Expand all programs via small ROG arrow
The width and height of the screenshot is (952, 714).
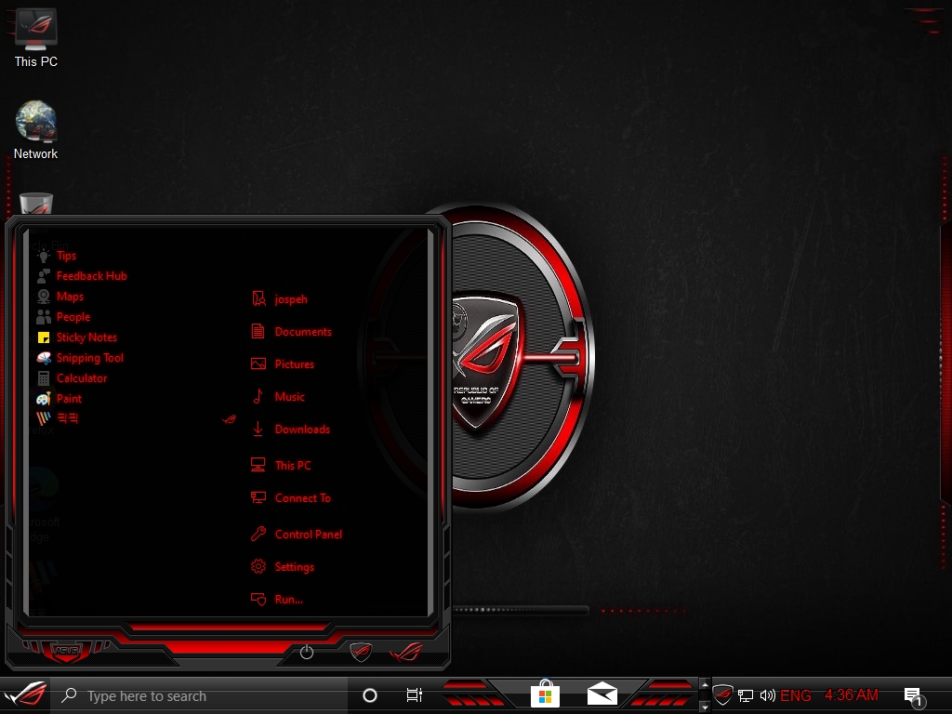pos(229,419)
